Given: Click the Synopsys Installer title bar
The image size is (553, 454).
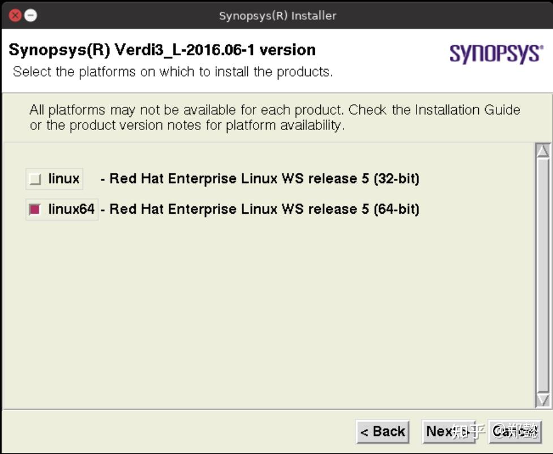Looking at the screenshot, I should 276,15.
